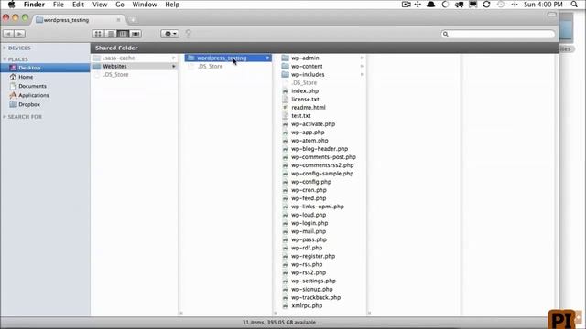Expand the wp-content folder arrow

tap(362, 67)
